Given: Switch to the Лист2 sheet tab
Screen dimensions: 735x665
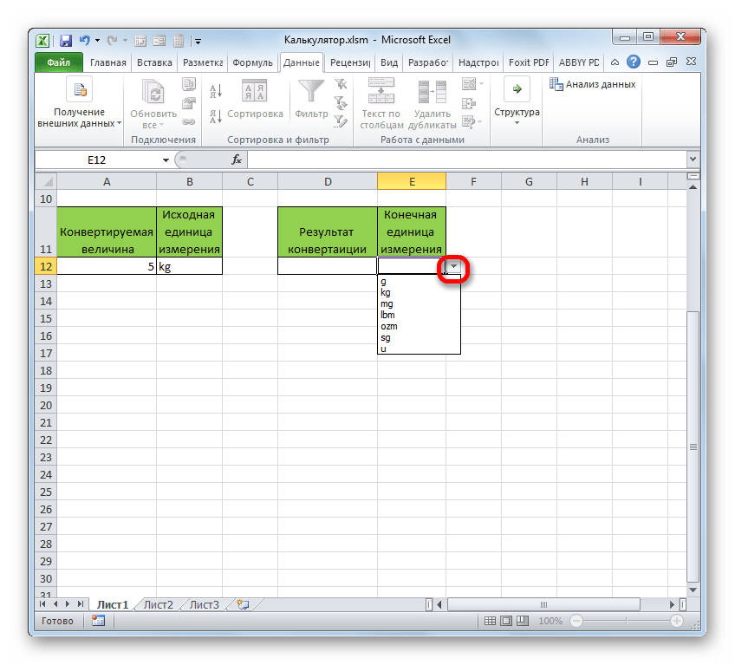Looking at the screenshot, I should pyautogui.click(x=159, y=605).
